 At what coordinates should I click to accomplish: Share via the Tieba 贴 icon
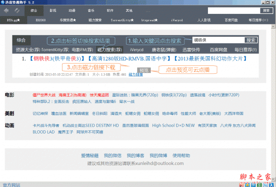(x=265, y=185)
